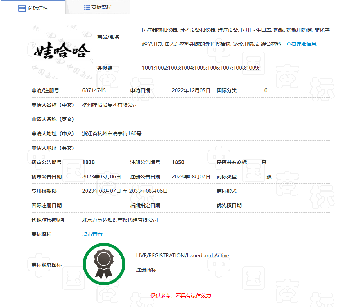
Task: Click the agency name 北京万慧达知识产权代理有限公司
Action: pyautogui.click(x=120, y=220)
